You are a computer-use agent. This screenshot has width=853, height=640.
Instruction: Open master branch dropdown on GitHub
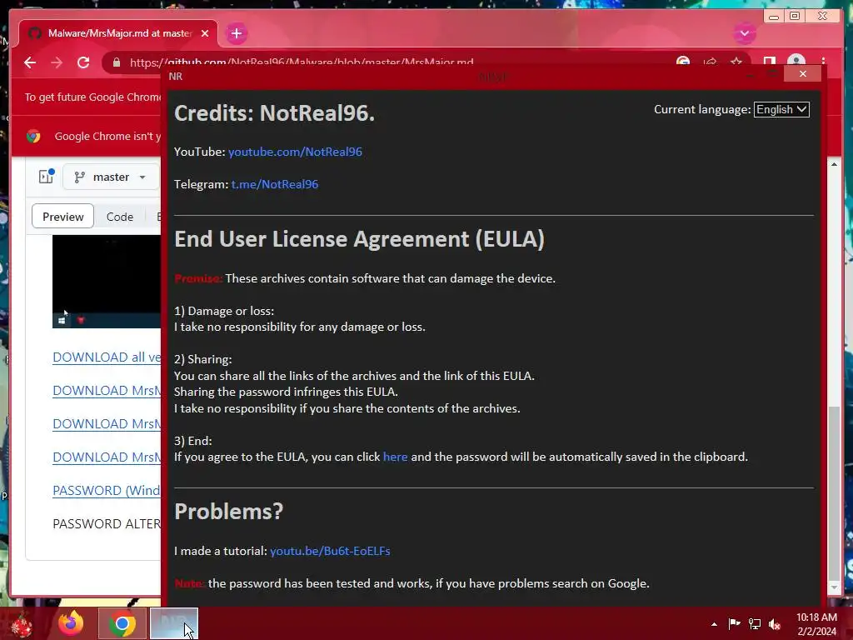tap(111, 177)
